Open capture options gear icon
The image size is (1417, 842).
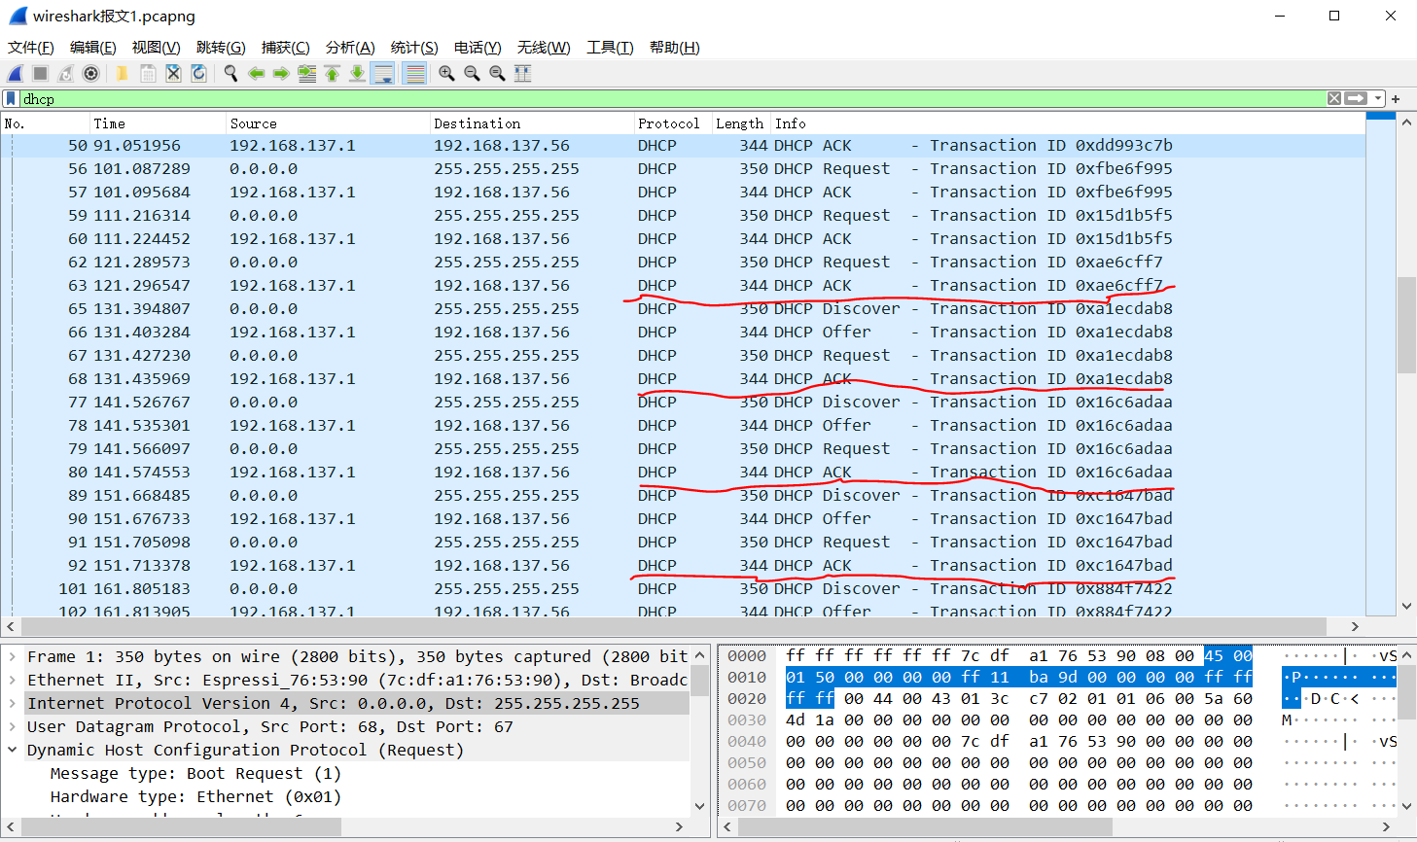coord(90,73)
